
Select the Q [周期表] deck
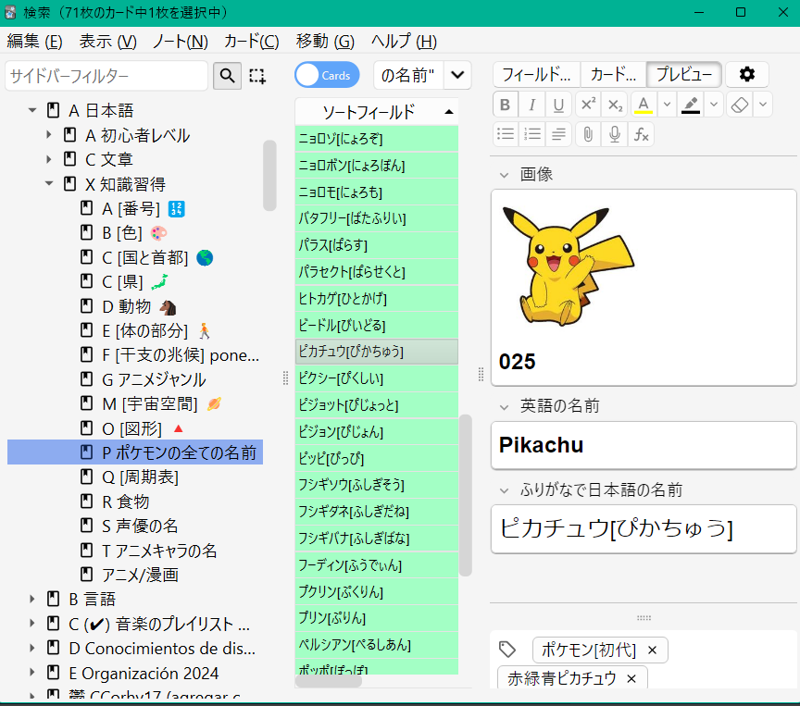[135, 477]
